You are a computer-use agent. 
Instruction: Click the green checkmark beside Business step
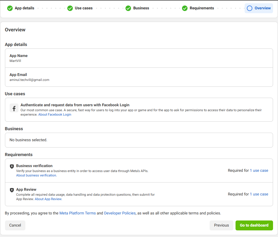128,8
